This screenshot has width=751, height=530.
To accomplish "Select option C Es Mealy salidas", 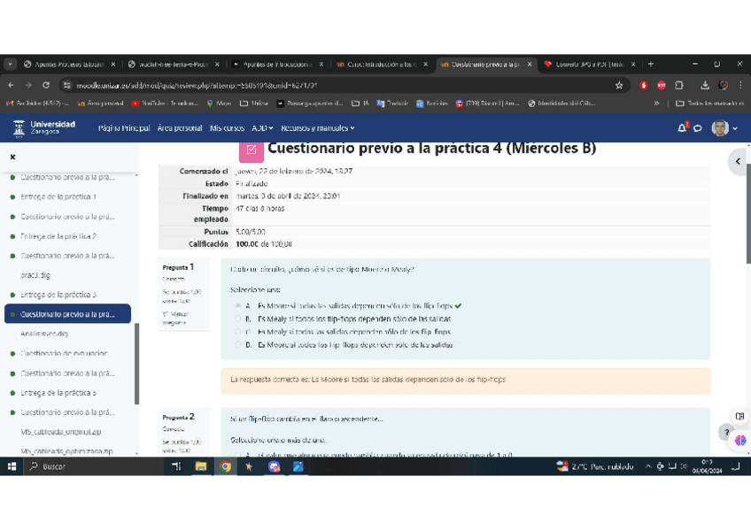I will pyautogui.click(x=237, y=331).
